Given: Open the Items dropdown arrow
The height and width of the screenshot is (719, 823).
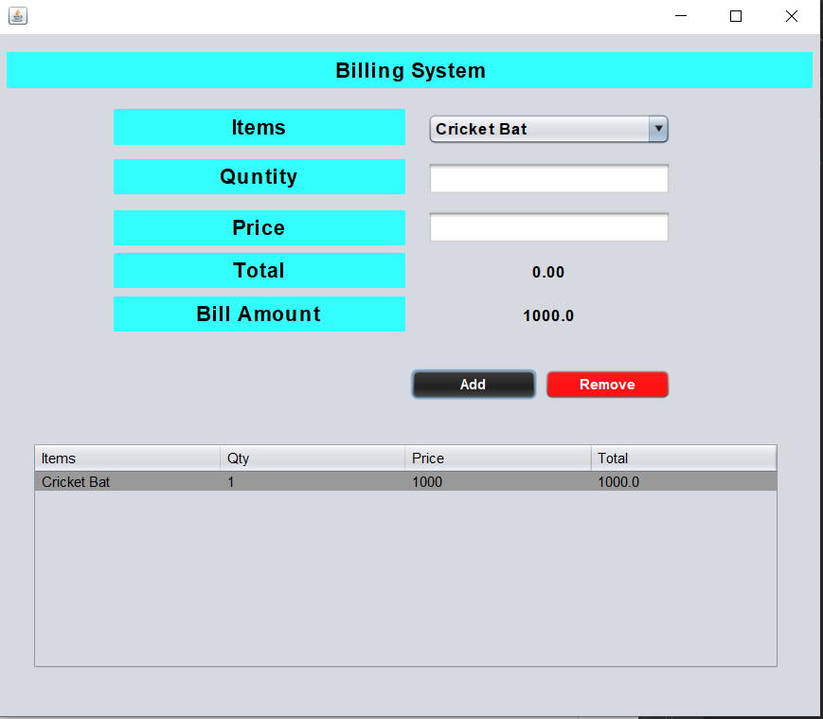Looking at the screenshot, I should 658,129.
